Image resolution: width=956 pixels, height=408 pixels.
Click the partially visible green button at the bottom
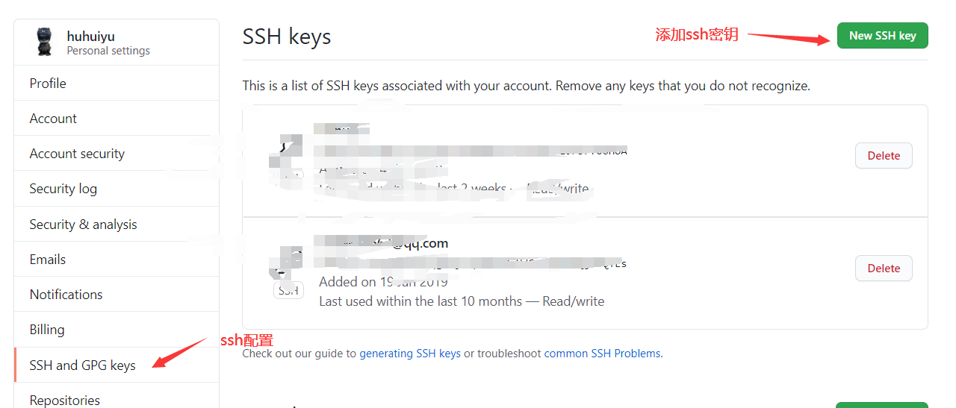(881, 405)
